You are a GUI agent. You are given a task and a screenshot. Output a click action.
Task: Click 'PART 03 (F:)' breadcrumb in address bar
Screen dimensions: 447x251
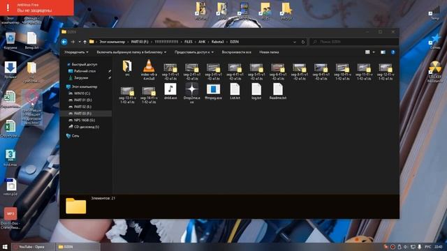[x=140, y=42]
